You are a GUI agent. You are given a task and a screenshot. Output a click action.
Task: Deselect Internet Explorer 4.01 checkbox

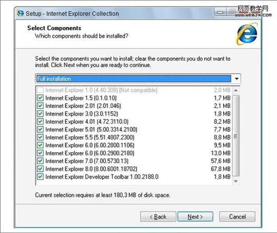coord(40,122)
